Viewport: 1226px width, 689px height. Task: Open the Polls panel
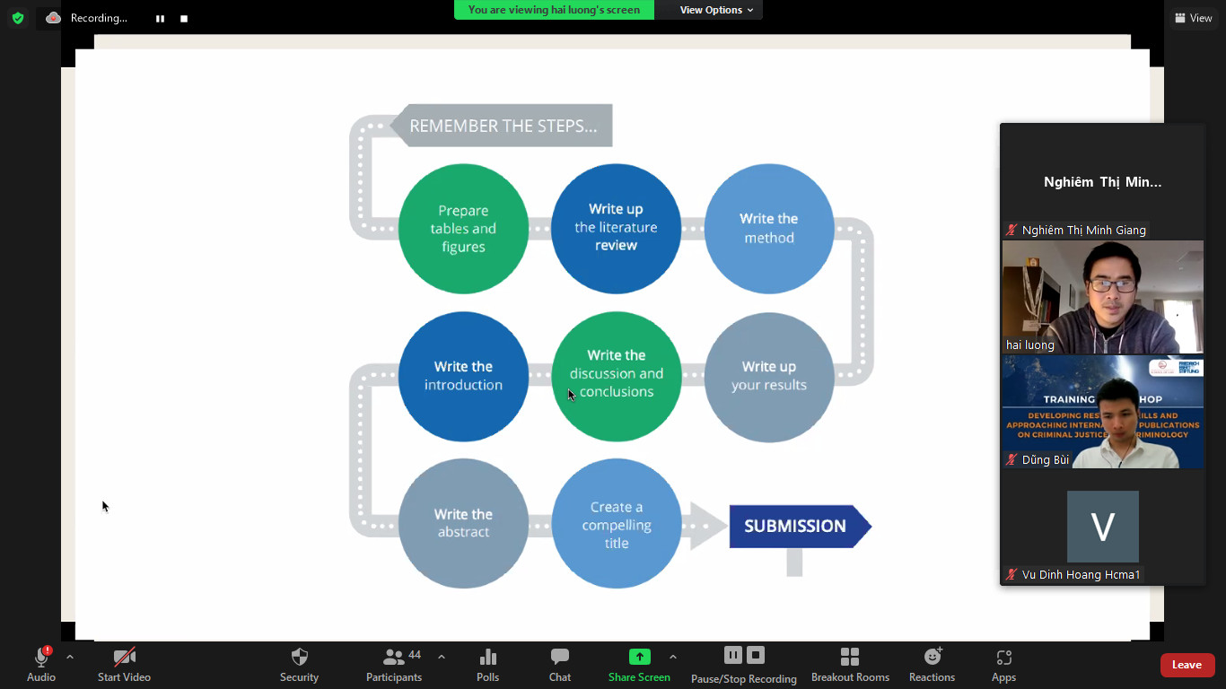487,665
